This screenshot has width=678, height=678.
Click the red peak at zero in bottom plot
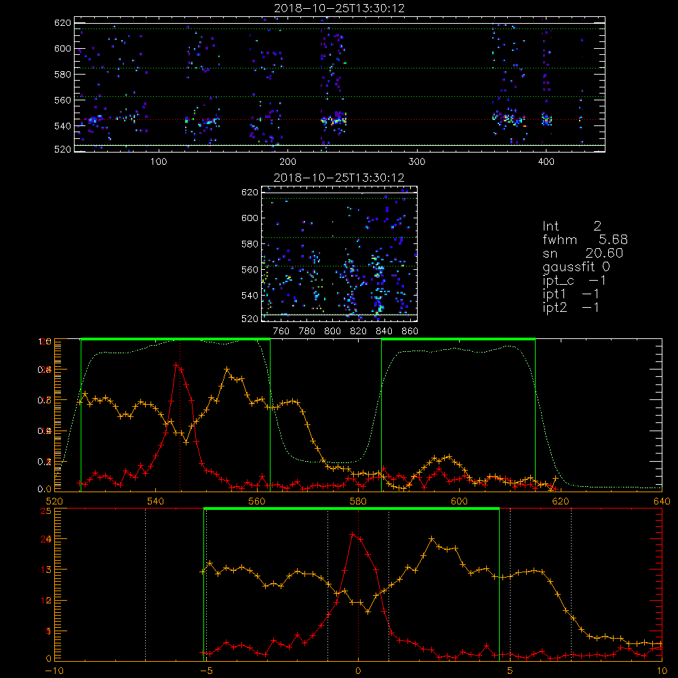point(353,535)
